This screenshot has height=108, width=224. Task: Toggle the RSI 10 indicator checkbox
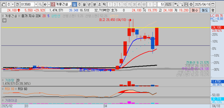[3, 89]
